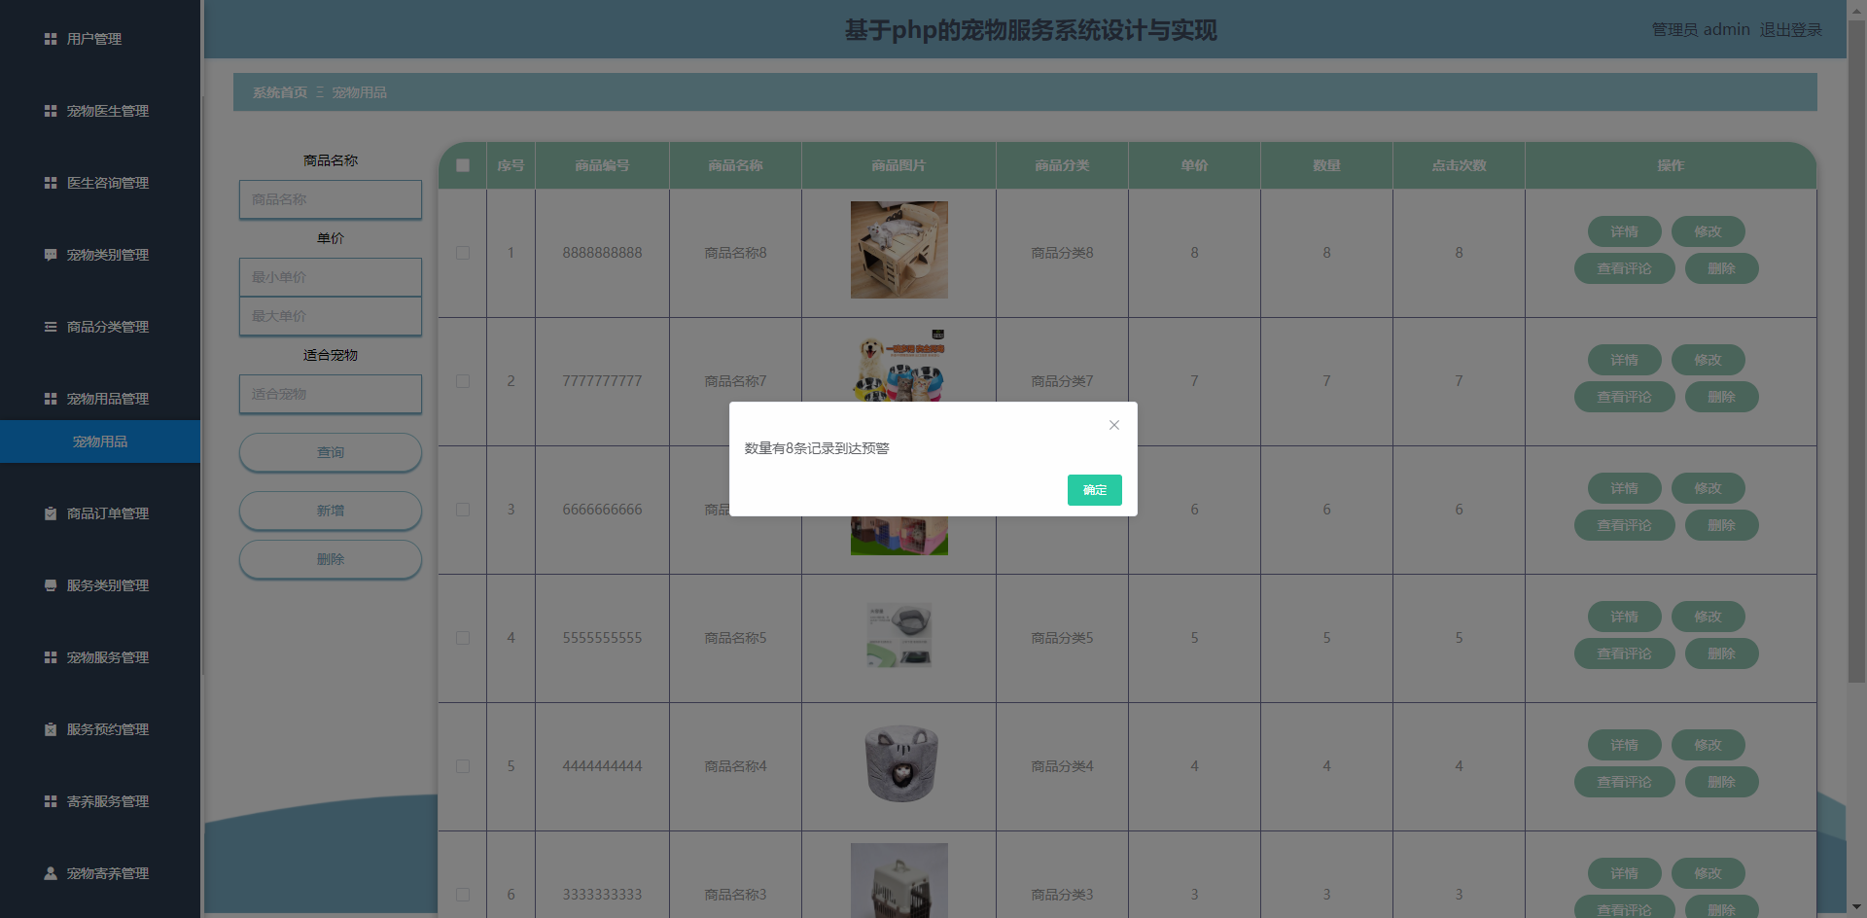The height and width of the screenshot is (918, 1867).
Task: Check the row 4 checkbox
Action: tap(463, 638)
